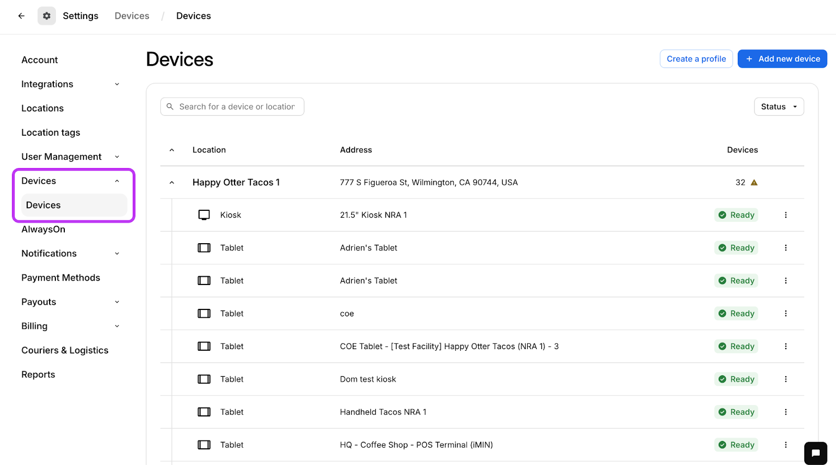Image resolution: width=836 pixels, height=465 pixels.
Task: Click the back arrow icon
Action: coord(21,16)
